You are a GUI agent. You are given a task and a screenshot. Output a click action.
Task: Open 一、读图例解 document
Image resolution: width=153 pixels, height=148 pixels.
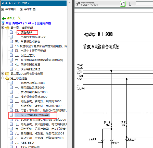pyautogui.click(x=23, y=32)
